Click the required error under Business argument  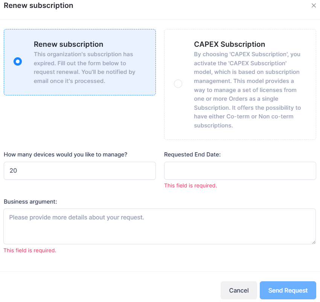[x=30, y=250]
